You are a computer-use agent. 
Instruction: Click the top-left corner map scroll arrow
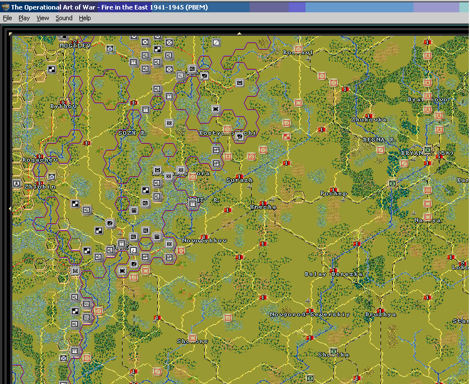click(x=11, y=34)
